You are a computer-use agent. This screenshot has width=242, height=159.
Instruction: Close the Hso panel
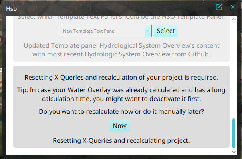[x=233, y=7]
